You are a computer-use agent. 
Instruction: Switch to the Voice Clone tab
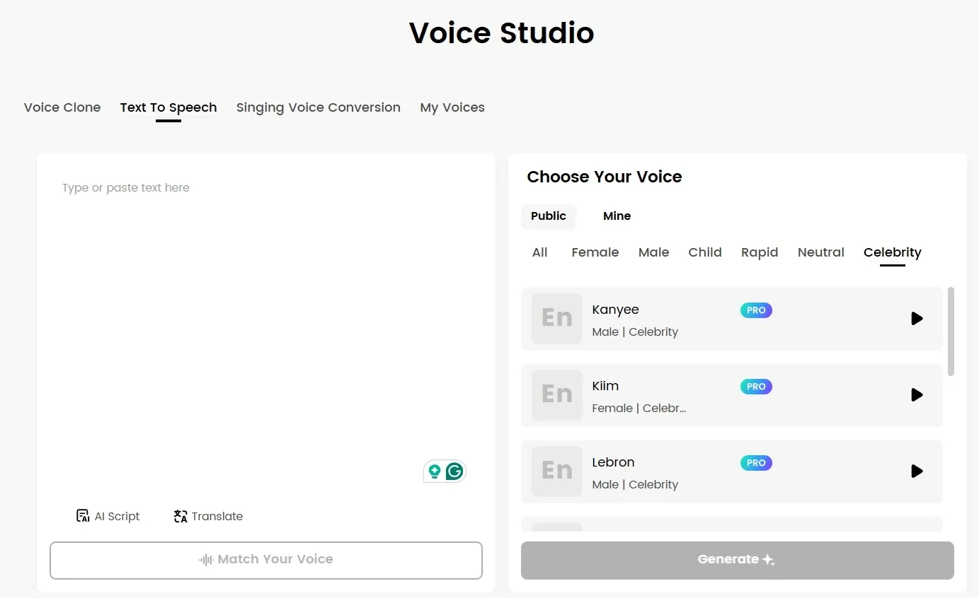[x=62, y=107]
